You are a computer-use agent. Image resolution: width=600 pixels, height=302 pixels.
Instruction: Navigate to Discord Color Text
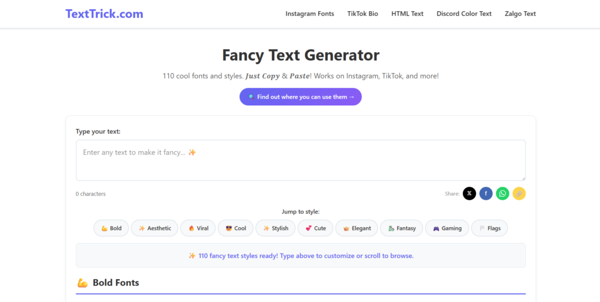click(464, 14)
